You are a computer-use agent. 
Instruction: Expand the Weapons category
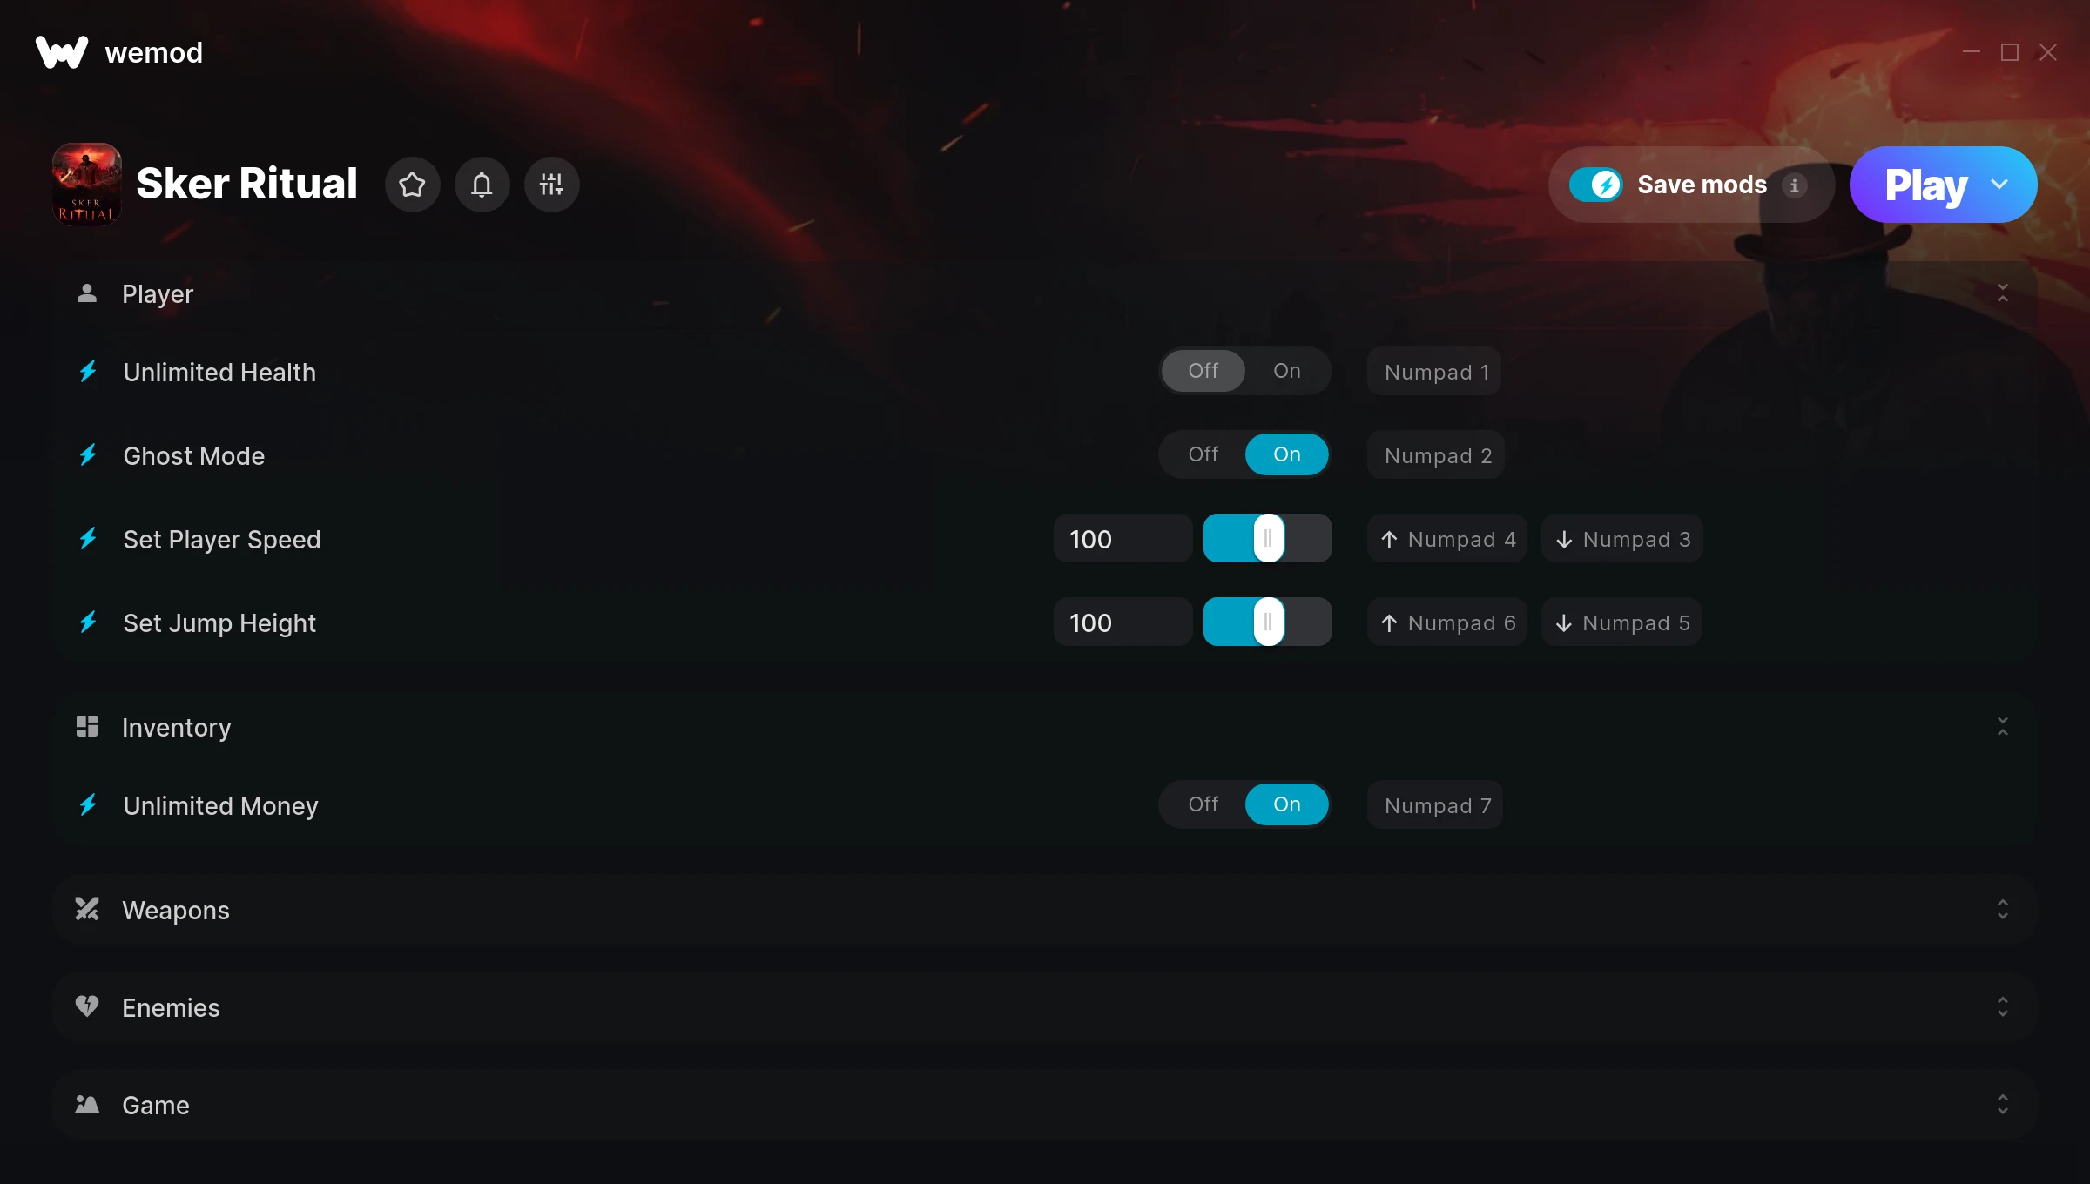click(x=2003, y=909)
